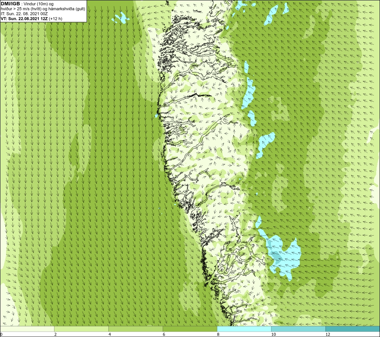Click the 4–6 m/s green colorbar segment
Image resolution: width=380 pixels, height=337 pixels.
coord(136,329)
